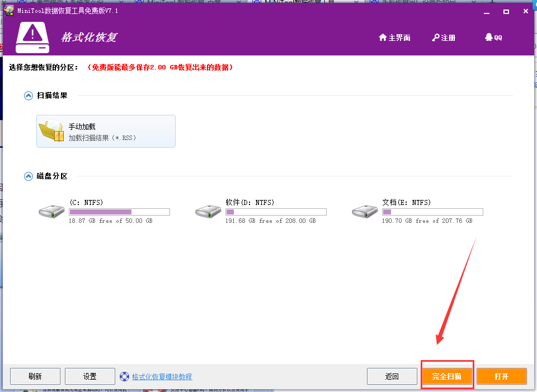Open the 格式化恢复模块教程 link
This screenshot has width=537, height=392.
tap(162, 376)
